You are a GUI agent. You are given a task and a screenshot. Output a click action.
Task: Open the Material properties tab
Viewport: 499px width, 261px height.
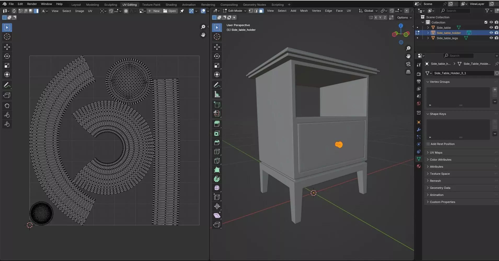(418, 166)
